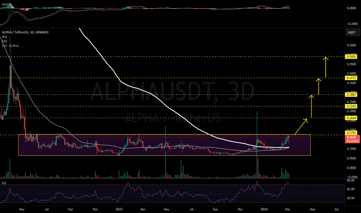Click the red 0.1612 current price label
This screenshot has height=213, width=361.
click(352, 139)
